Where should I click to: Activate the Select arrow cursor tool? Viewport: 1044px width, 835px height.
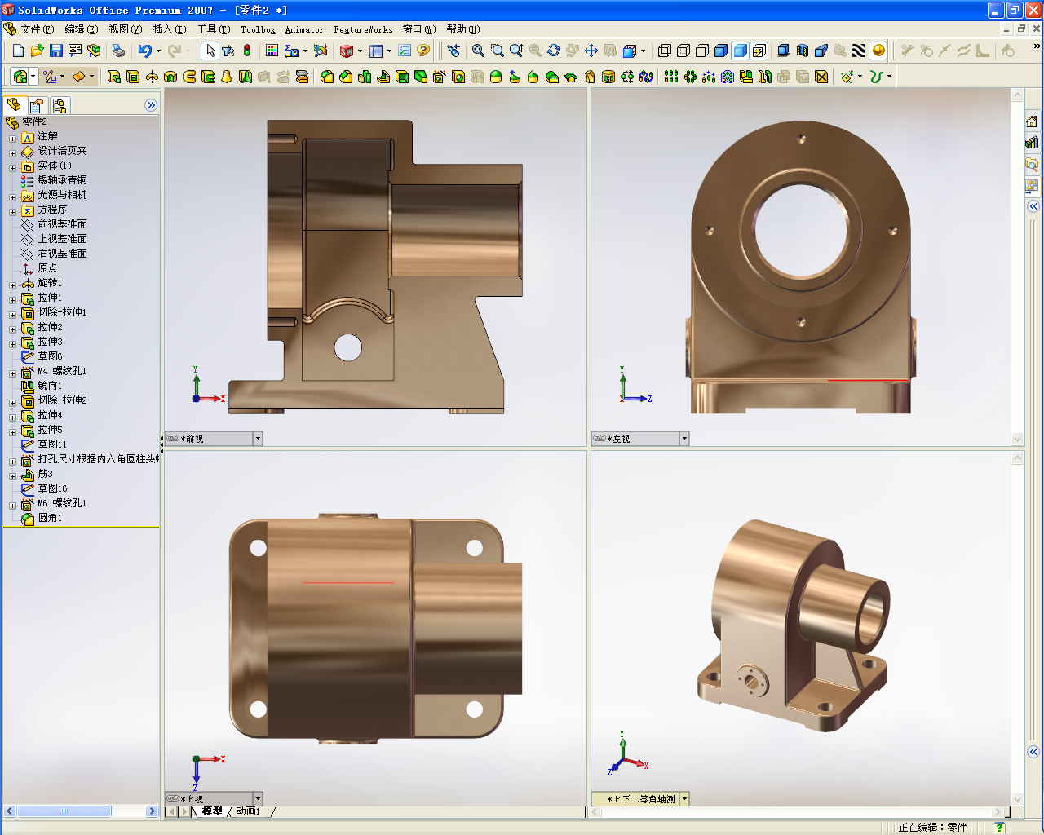coord(210,51)
